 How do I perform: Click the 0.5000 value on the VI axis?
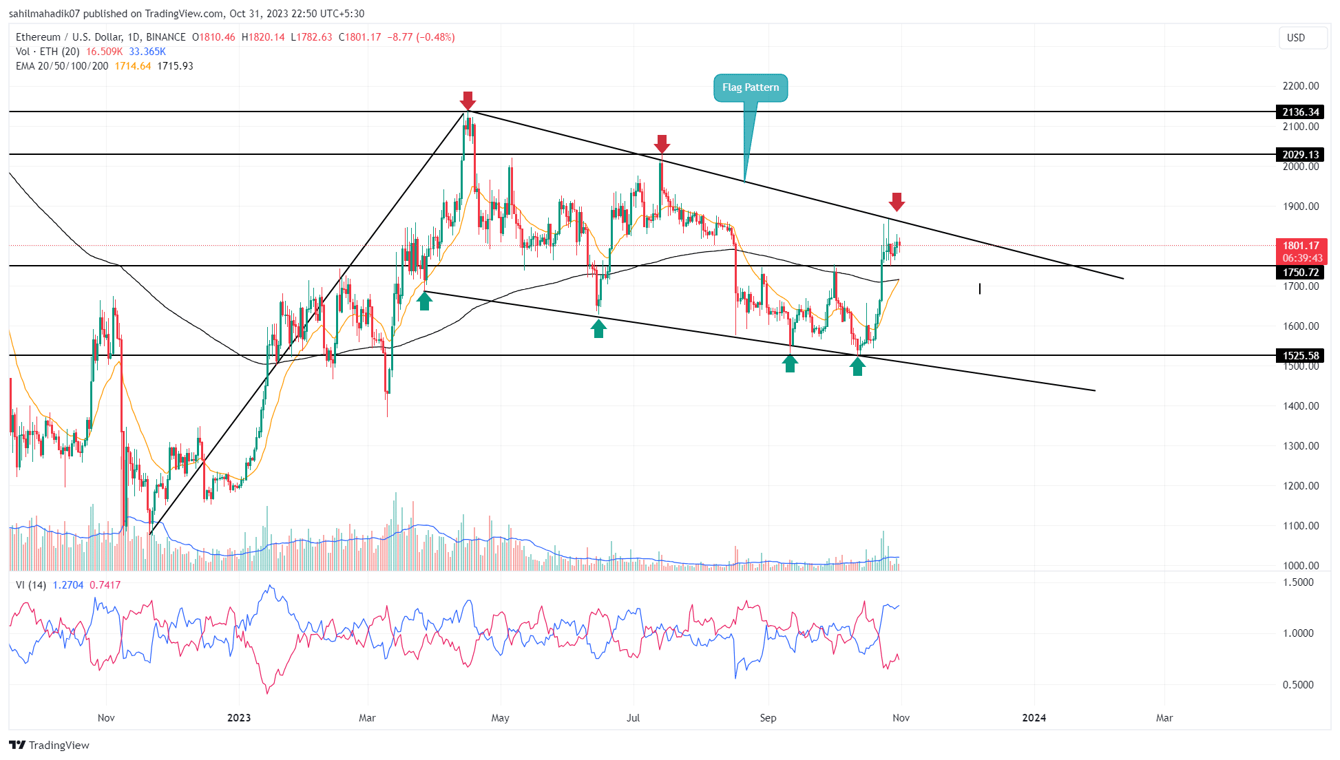(1298, 685)
